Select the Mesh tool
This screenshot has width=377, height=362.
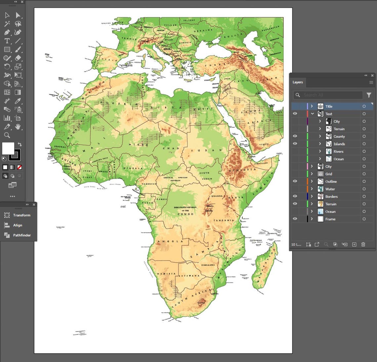click(x=7, y=92)
